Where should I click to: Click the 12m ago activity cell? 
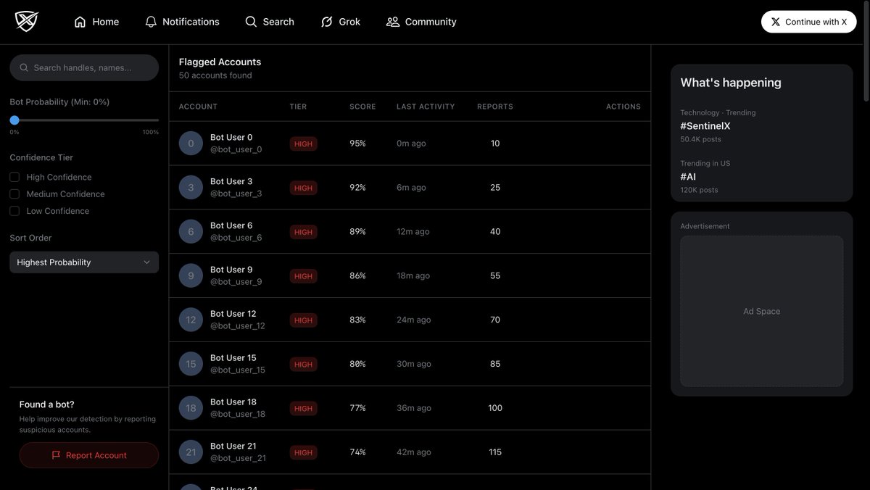click(413, 232)
